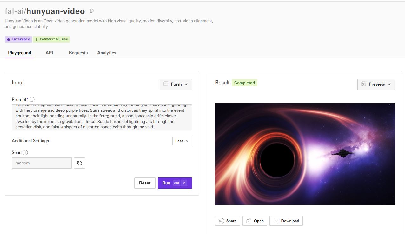Select the Playground tab

[20, 53]
